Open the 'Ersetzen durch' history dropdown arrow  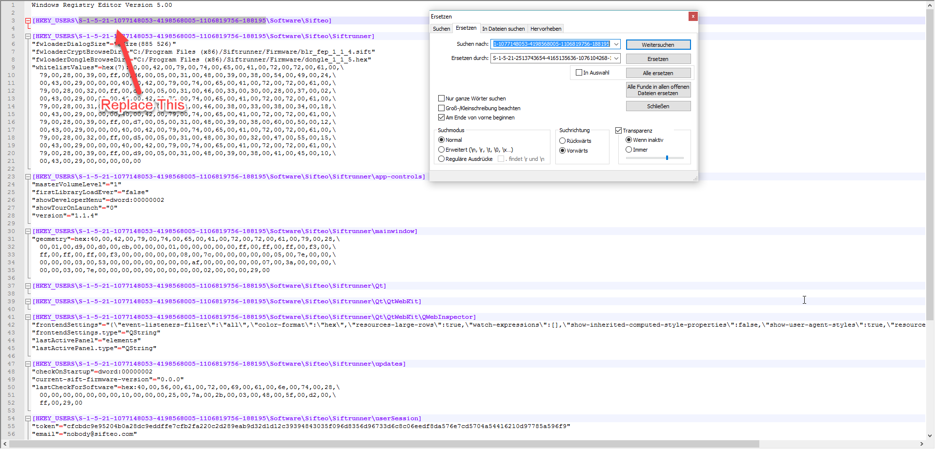pos(616,58)
